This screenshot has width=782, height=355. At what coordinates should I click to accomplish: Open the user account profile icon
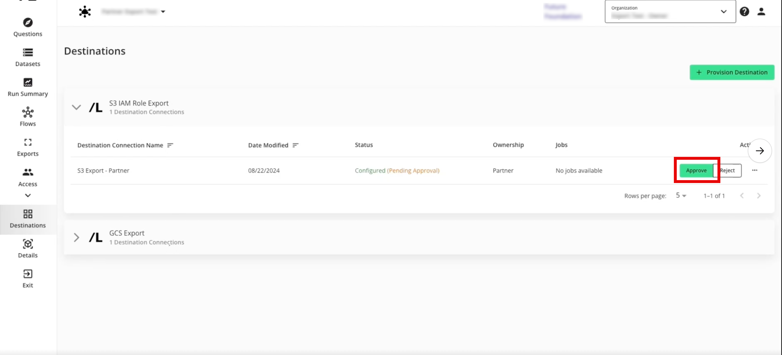click(761, 12)
